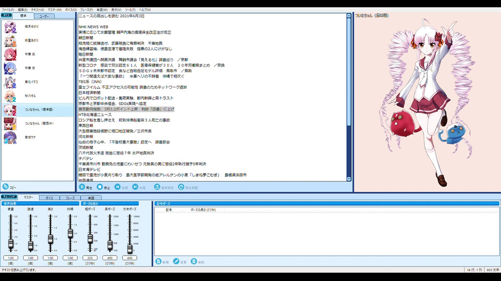This screenshot has width=501, height=281.
Task: Adjust the 抑揚 intonation slider
Action: tap(70, 234)
